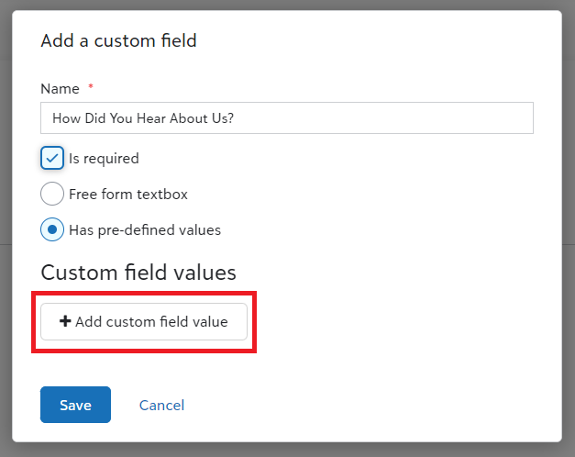This screenshot has height=457, width=575.
Task: Select Has pre-defined values radio option
Action: click(x=52, y=229)
